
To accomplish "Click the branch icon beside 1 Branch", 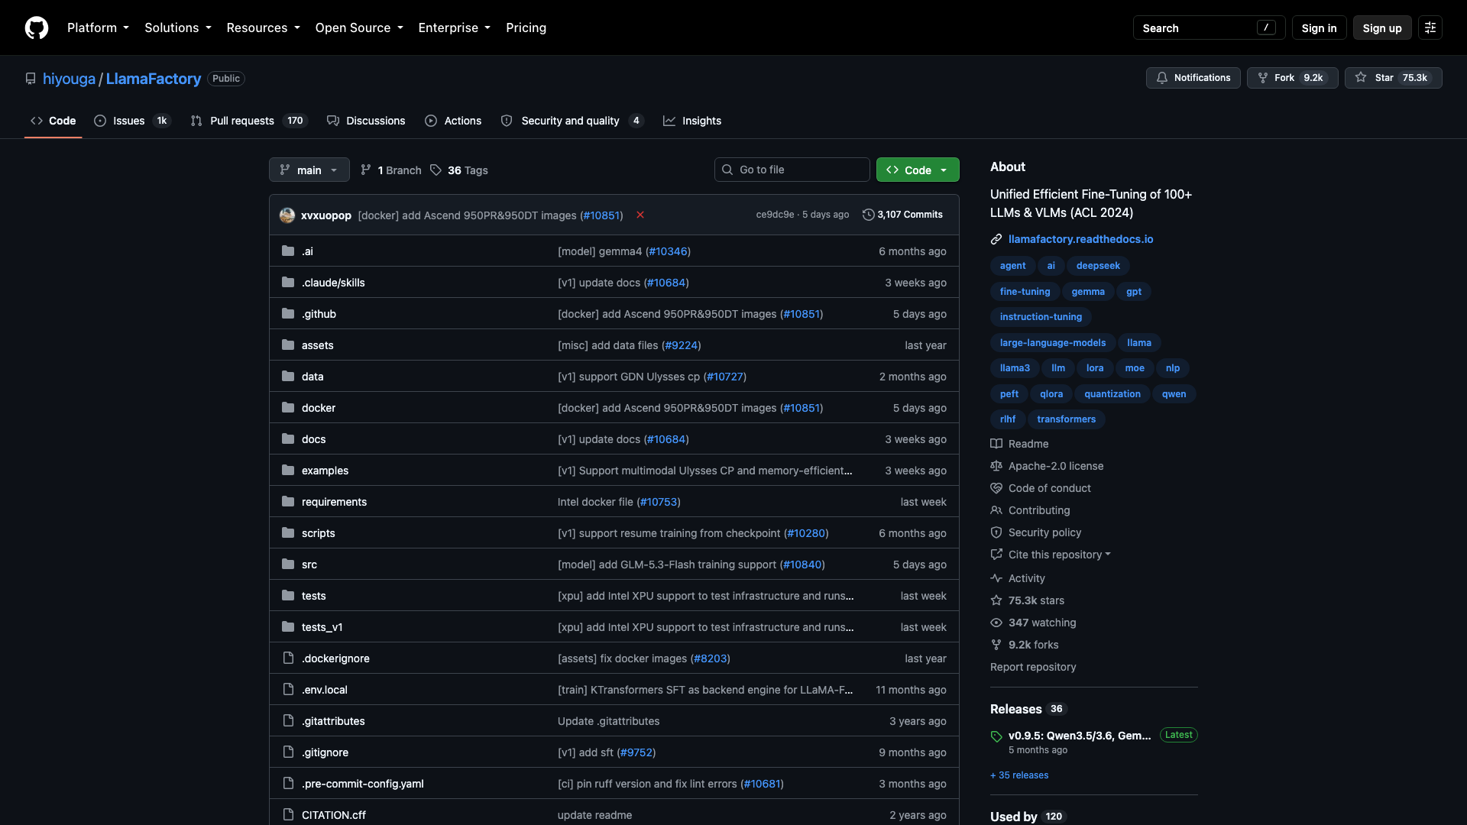I will [366, 170].
